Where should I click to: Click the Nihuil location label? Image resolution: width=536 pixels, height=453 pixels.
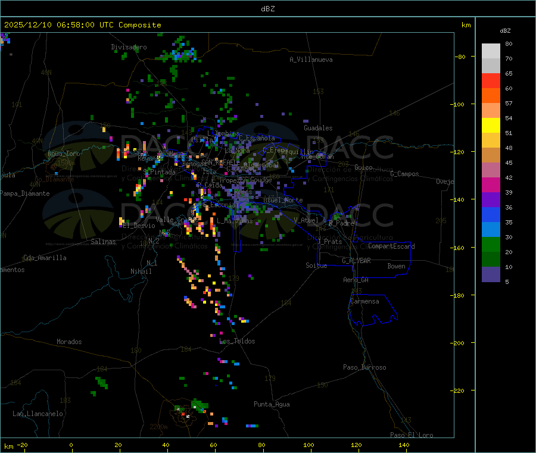tap(141, 271)
